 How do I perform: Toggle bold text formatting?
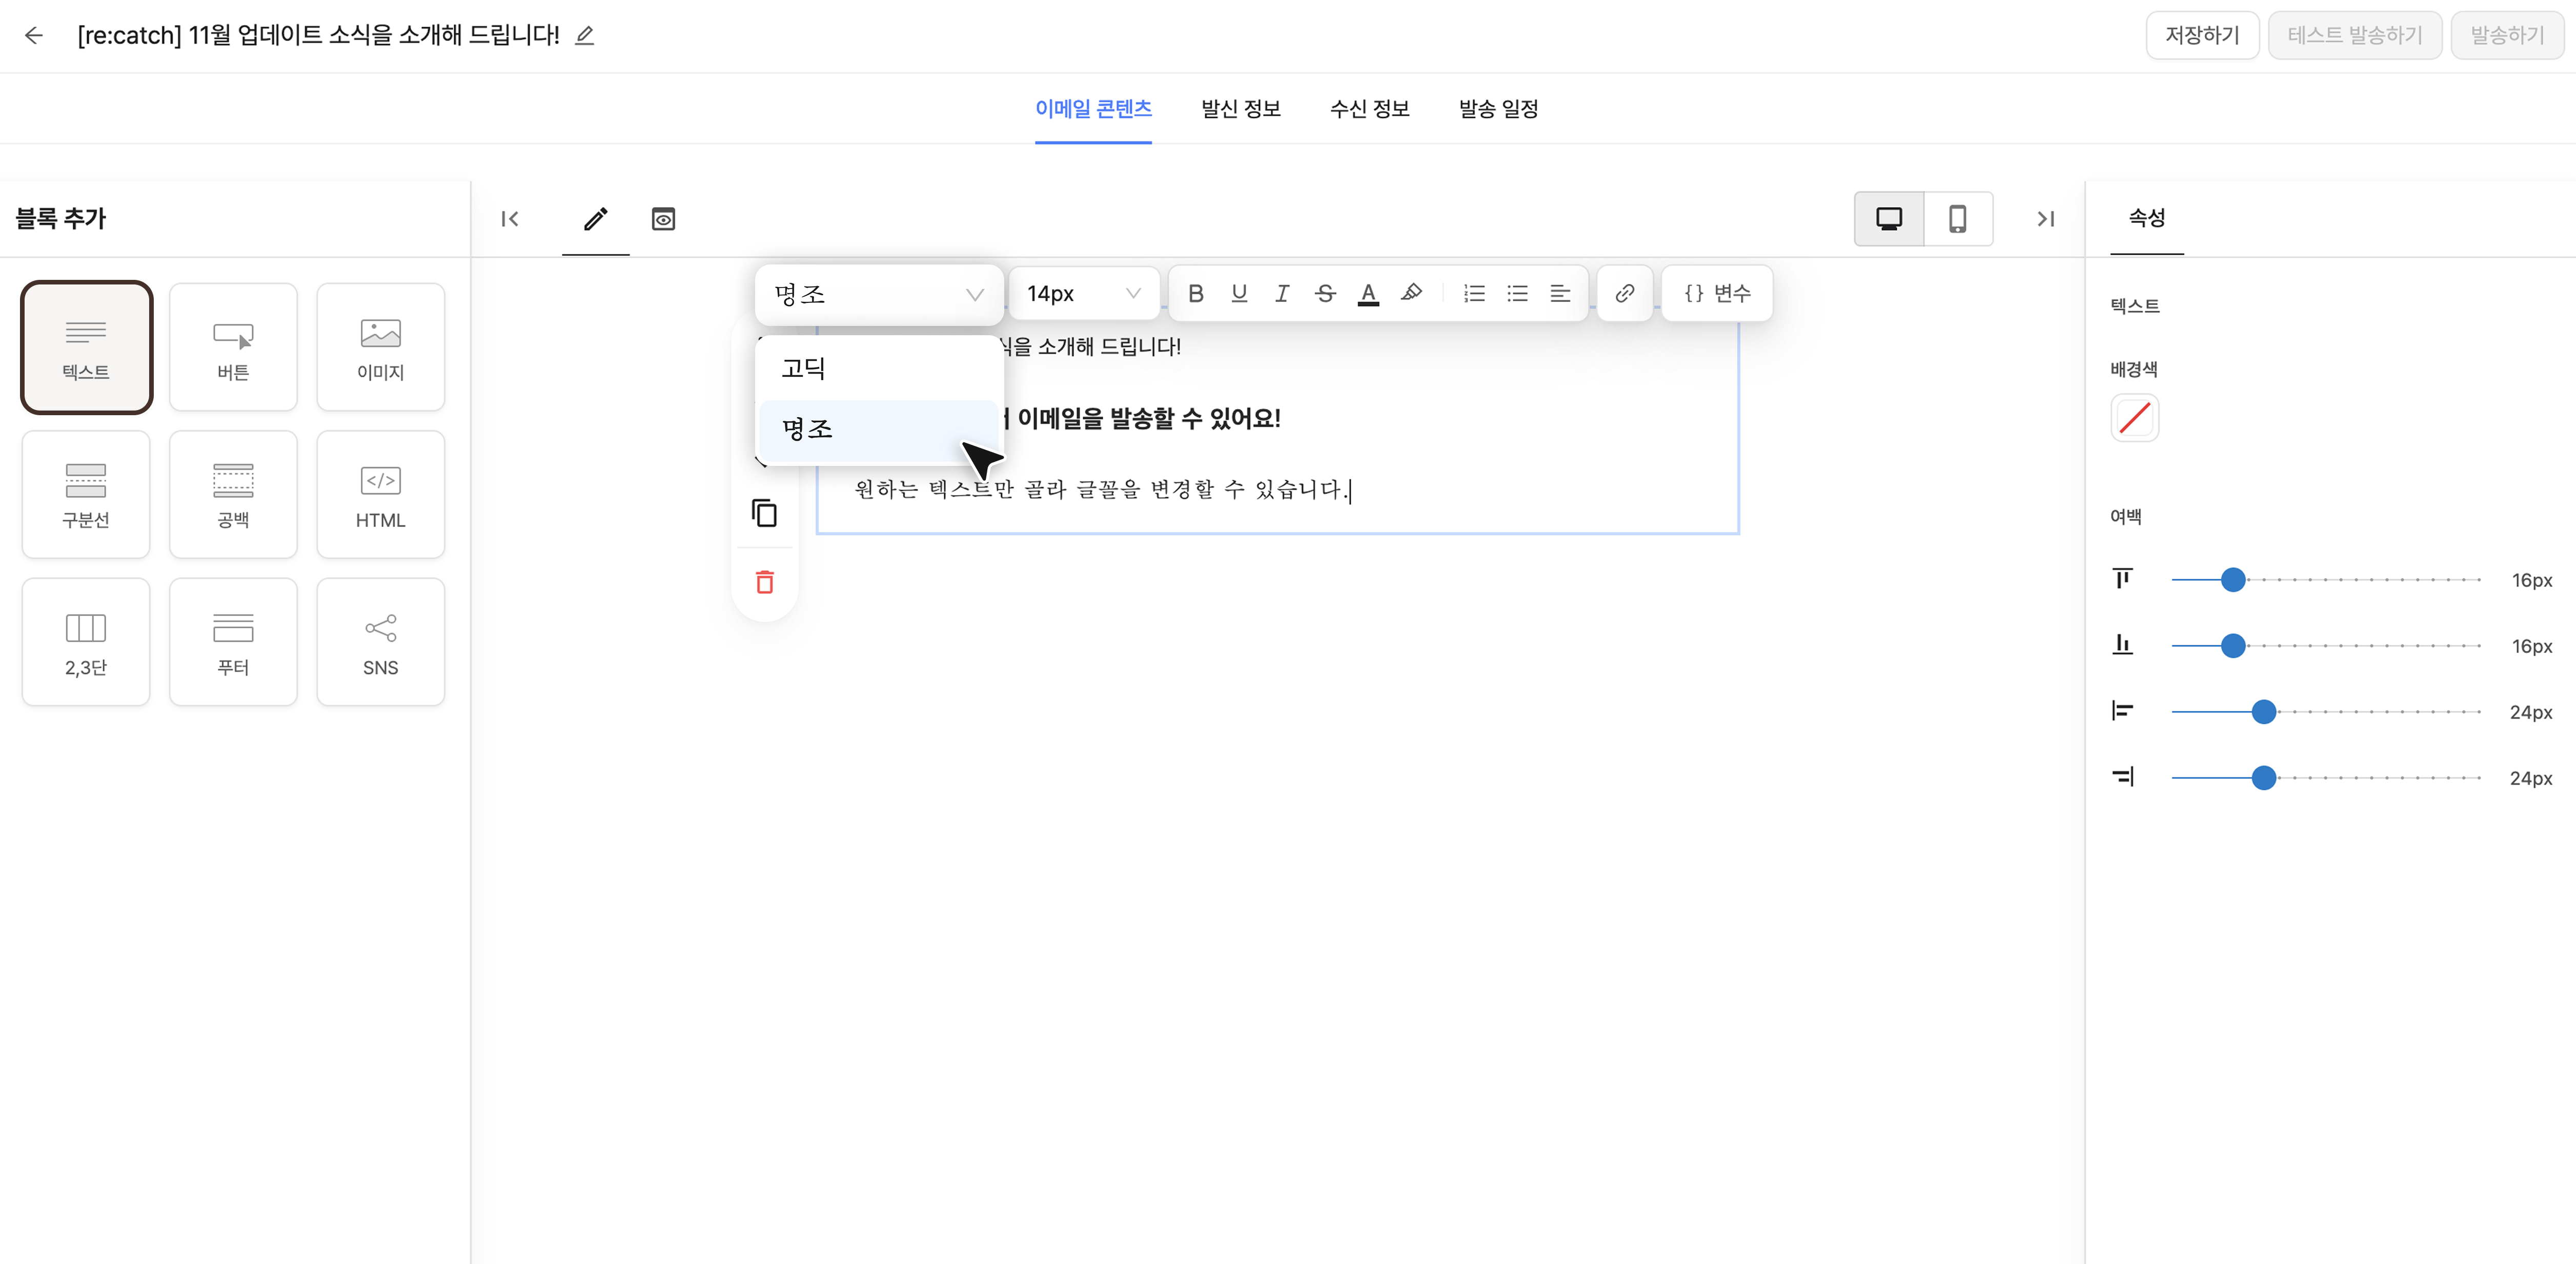point(1195,293)
